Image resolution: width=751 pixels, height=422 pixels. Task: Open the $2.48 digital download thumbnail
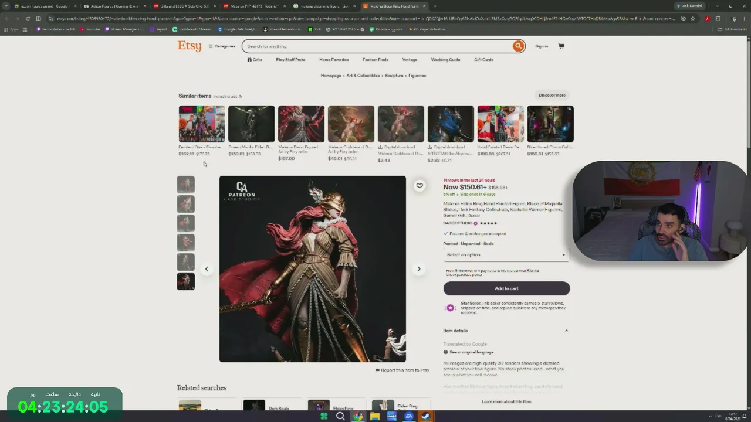(x=401, y=124)
